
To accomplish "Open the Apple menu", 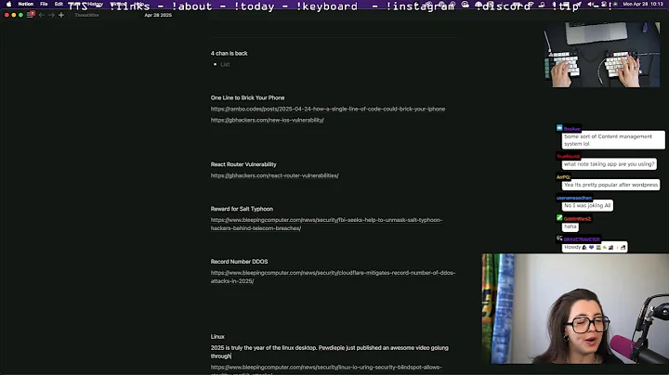I will click(x=9, y=4).
